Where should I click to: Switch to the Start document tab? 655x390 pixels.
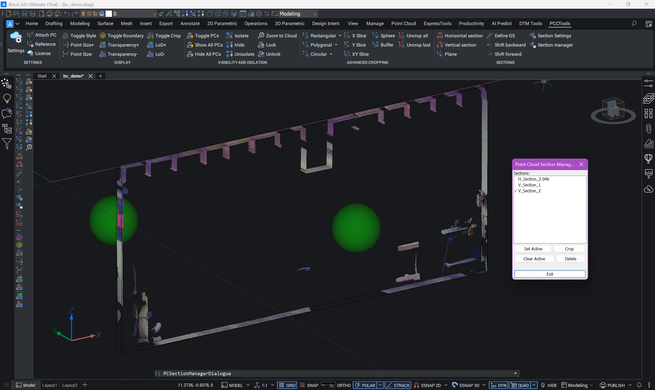pos(42,76)
